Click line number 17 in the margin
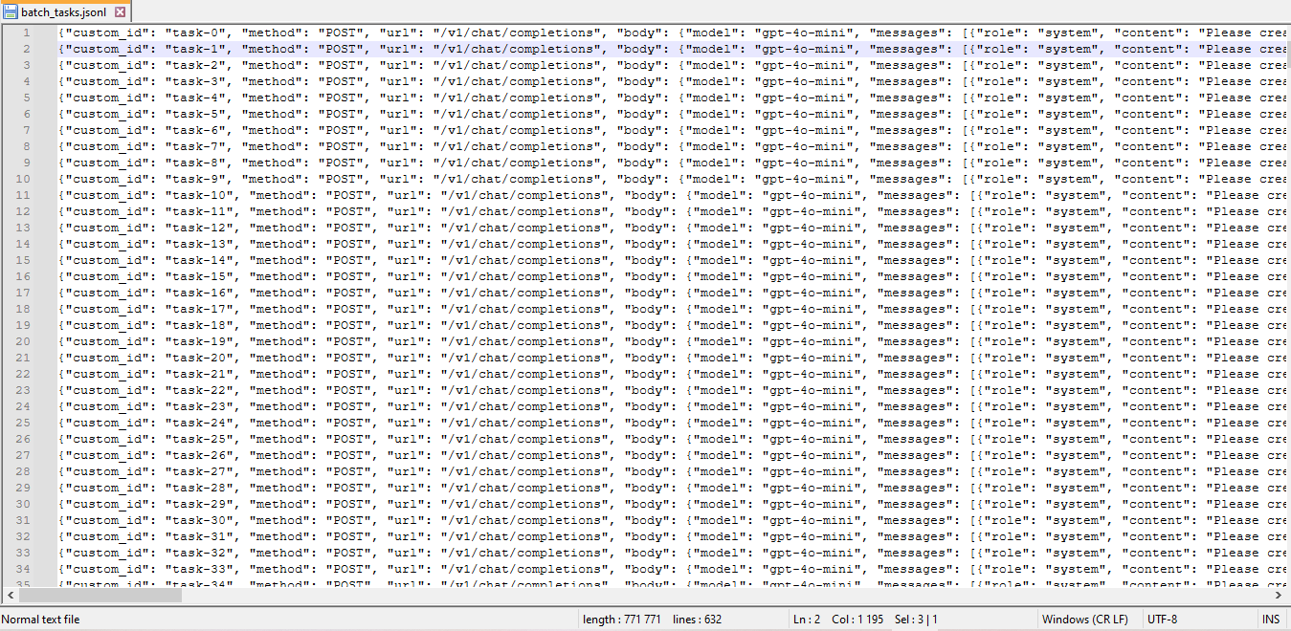 [x=23, y=293]
